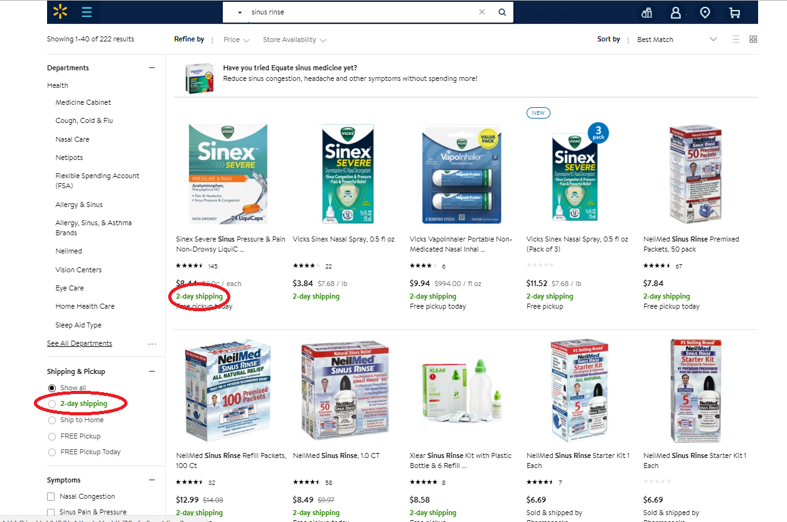This screenshot has height=522, width=787.
Task: Open the Nasal Care department
Action: point(72,139)
